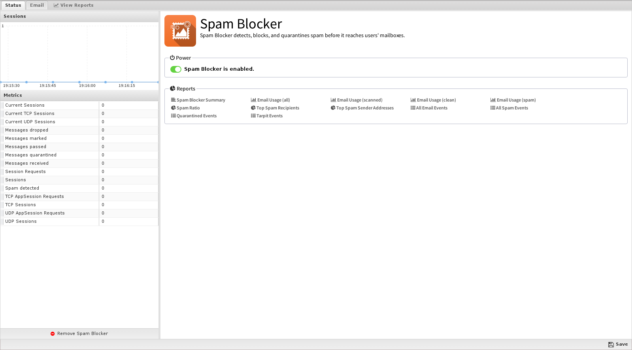Open the View Reports tab

(74, 5)
